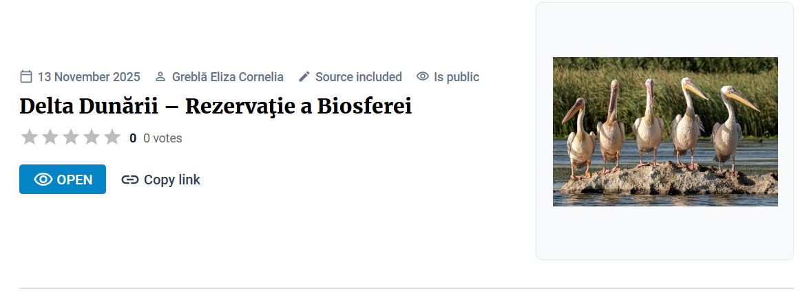Click the Source included label
807x300 pixels.
point(359,76)
